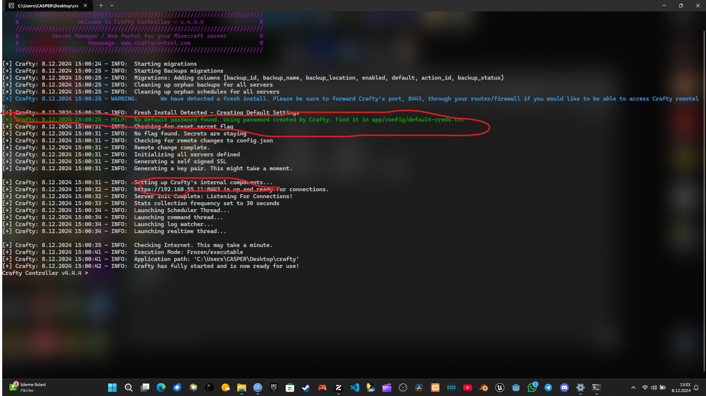This screenshot has width=706, height=396.
Task: Open the purple Clipchamp icon
Action: pos(387,388)
